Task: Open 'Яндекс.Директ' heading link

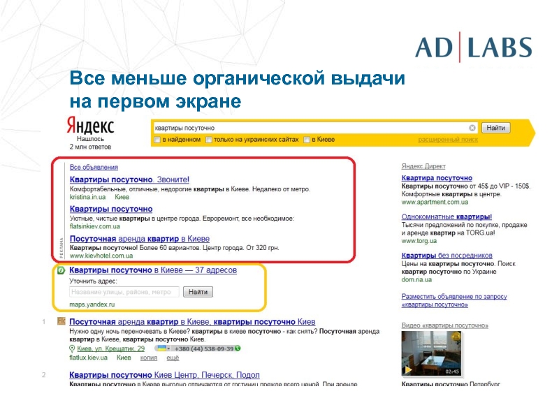Action: tap(423, 166)
